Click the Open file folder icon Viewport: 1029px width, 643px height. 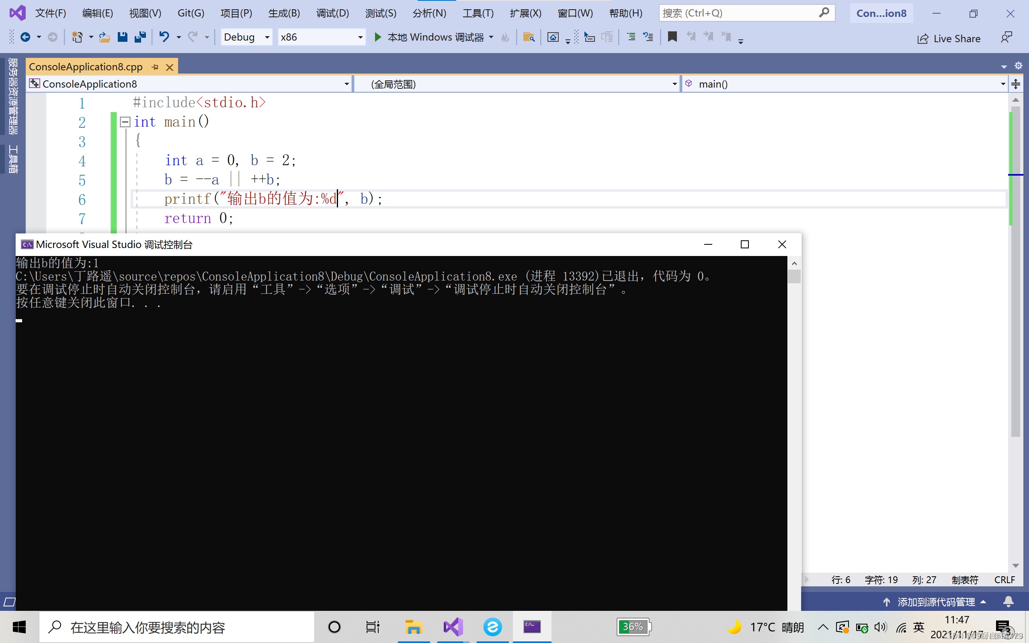tap(104, 37)
